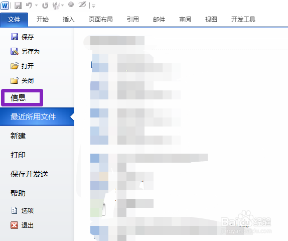Switch to the 插入 tab
The image size is (288, 241).
(69, 19)
